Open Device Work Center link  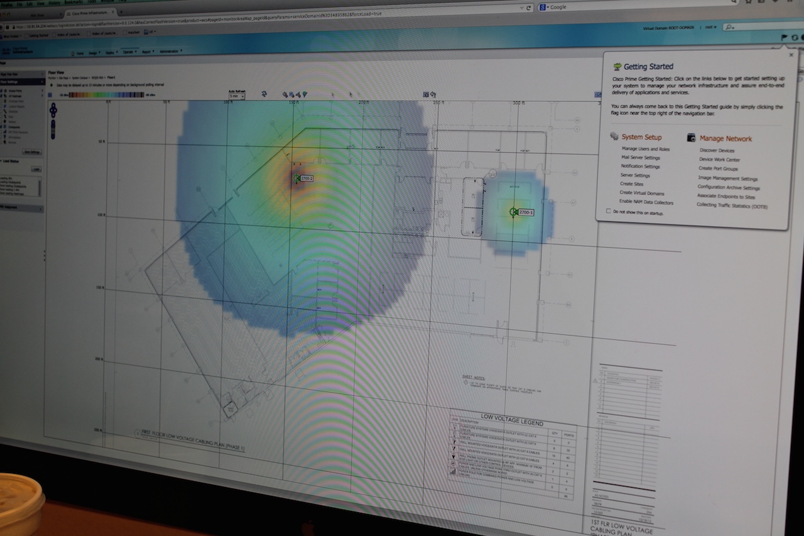[719, 160]
